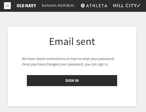Click the slash mark after Hill City

(x=138, y=6)
